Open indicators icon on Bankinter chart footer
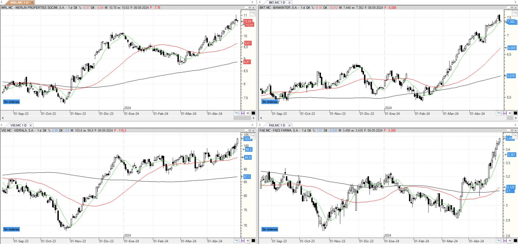518x244 pixels. point(499,113)
